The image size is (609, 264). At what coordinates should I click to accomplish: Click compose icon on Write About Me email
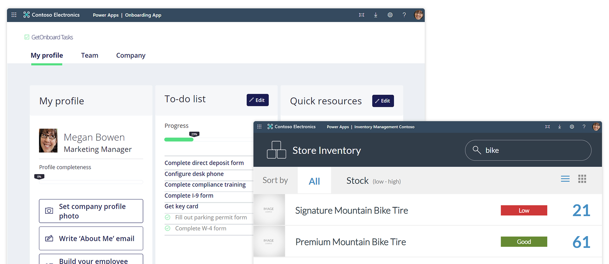[49, 239]
